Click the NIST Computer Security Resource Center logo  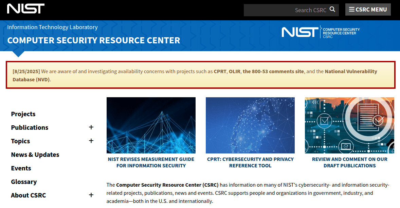tap(321, 33)
